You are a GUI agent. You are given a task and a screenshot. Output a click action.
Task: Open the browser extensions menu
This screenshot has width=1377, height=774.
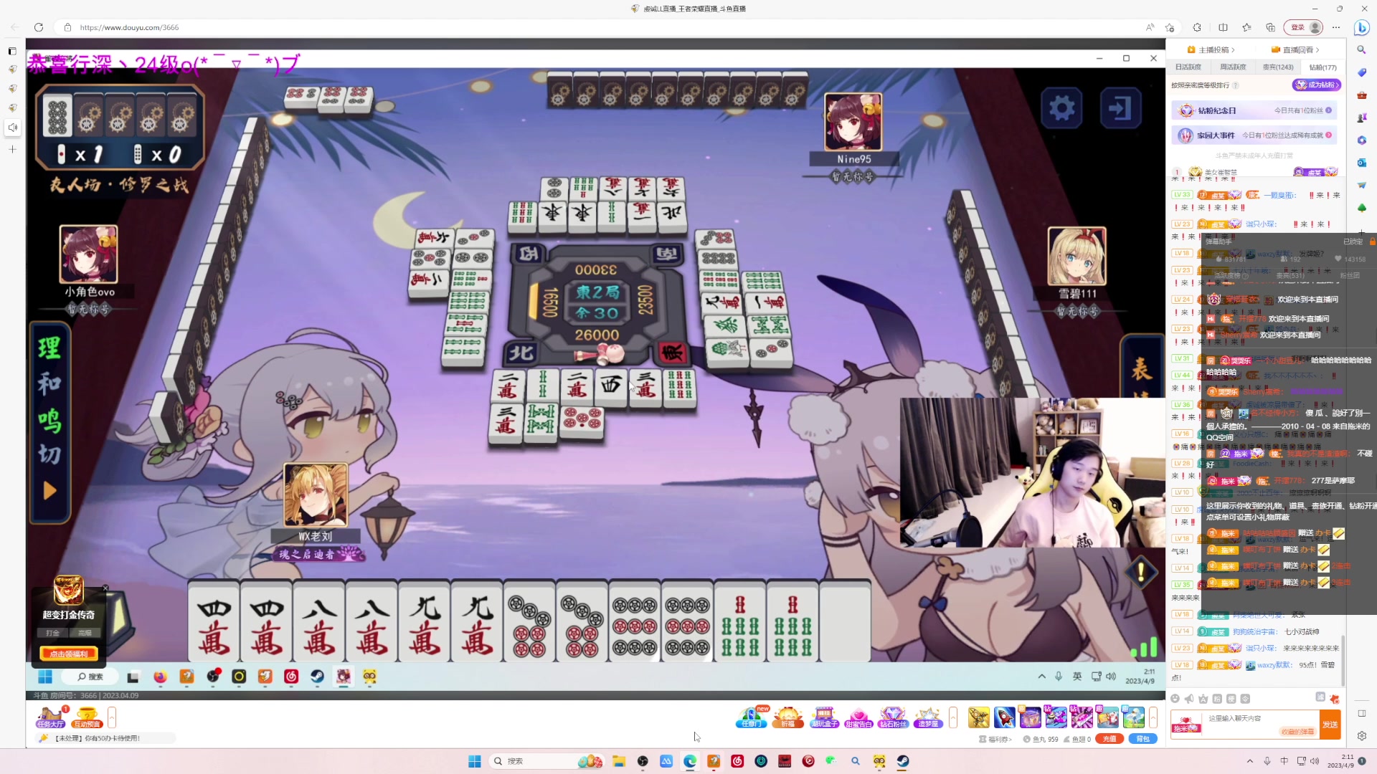[x=1197, y=27]
